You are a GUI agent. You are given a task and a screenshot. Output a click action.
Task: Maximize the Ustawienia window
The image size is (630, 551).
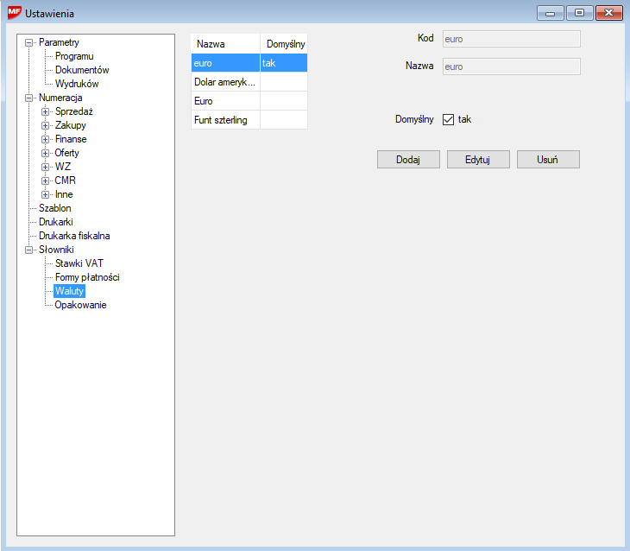[579, 13]
